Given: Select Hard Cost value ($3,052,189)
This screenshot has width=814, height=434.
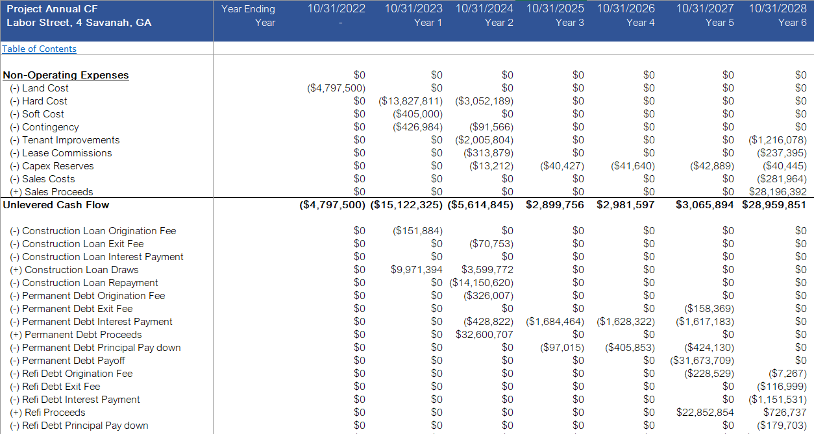Looking at the screenshot, I should coord(484,101).
